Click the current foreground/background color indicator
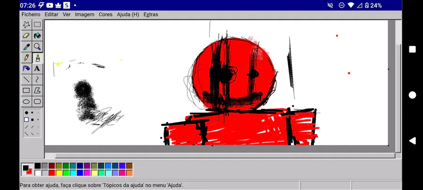The image size is (423, 190). click(x=27, y=169)
